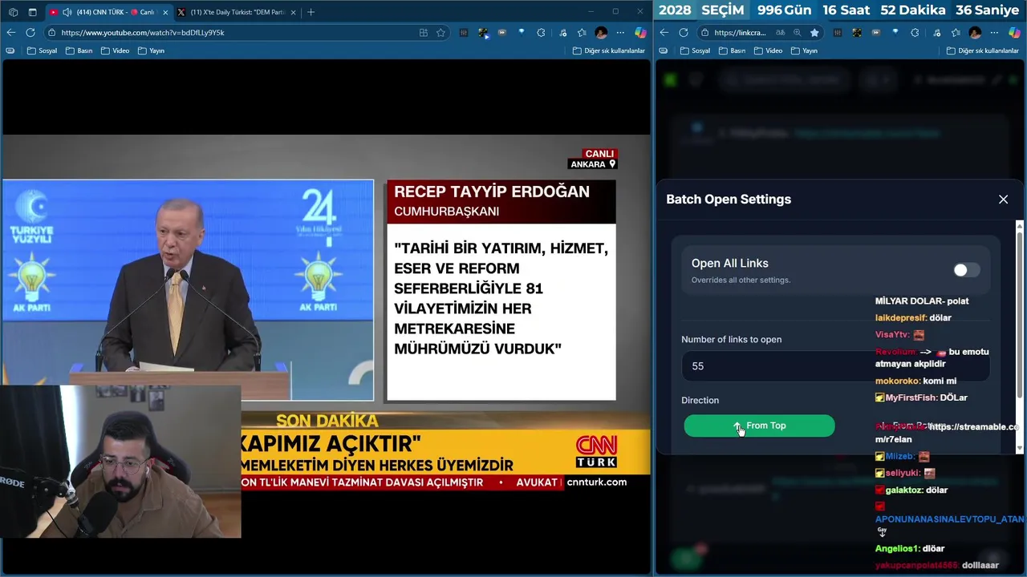Open Favorites list in left browser toolbar
This screenshot has width=1027, height=577.
(x=582, y=33)
